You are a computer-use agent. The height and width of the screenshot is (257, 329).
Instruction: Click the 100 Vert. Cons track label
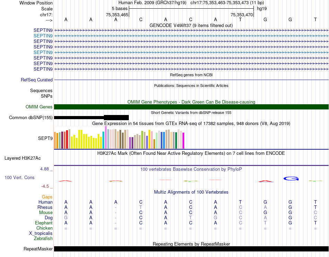19,177
